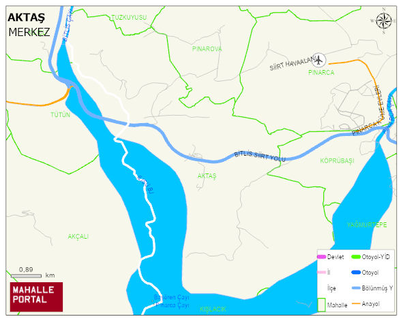
Task: Click the Başören Çayı river label
Action: point(171,297)
